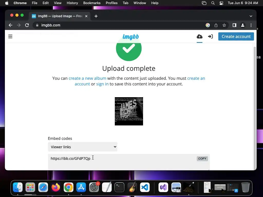The image size is (263, 197).
Task: Go forward in Chrome
Action: tap(18, 25)
